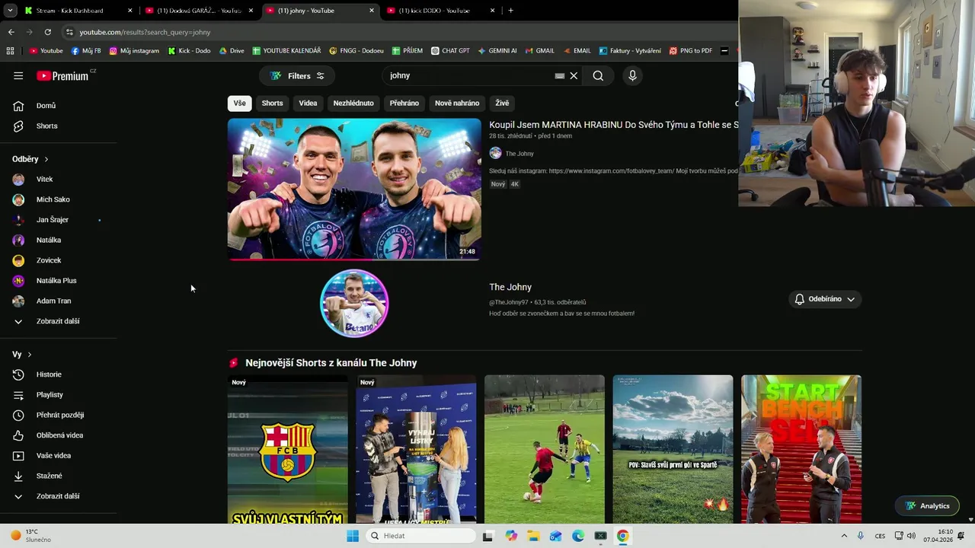This screenshot has width=975, height=548.
Task: Open the on-screen keyboard icon in search box
Action: coord(560,75)
